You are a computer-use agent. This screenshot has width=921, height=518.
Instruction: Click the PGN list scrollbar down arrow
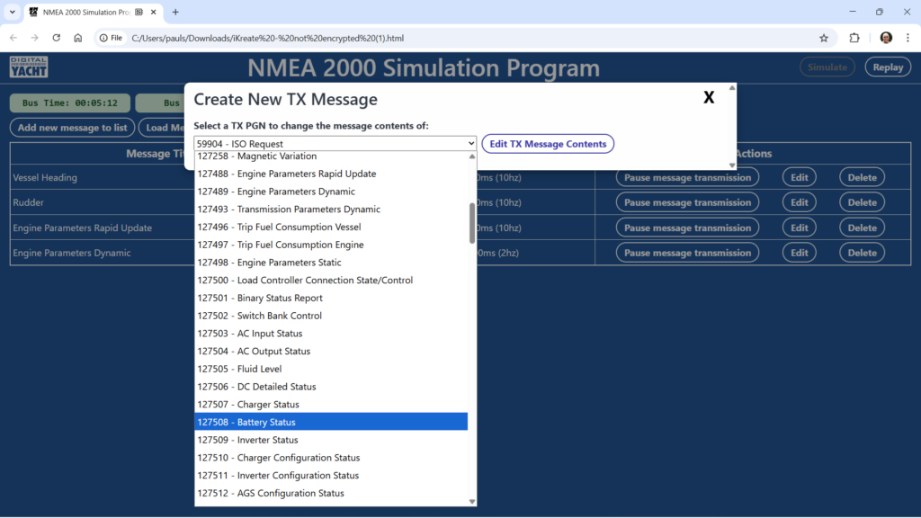pyautogui.click(x=472, y=502)
